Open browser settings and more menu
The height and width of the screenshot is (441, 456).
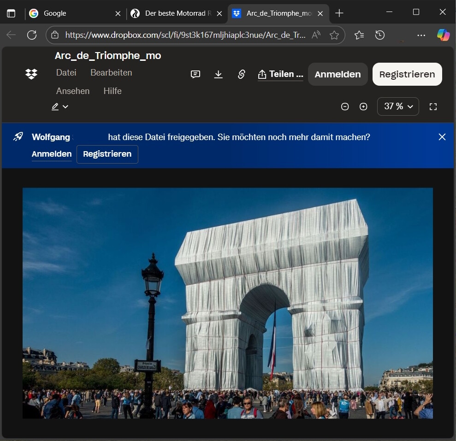[x=421, y=35]
